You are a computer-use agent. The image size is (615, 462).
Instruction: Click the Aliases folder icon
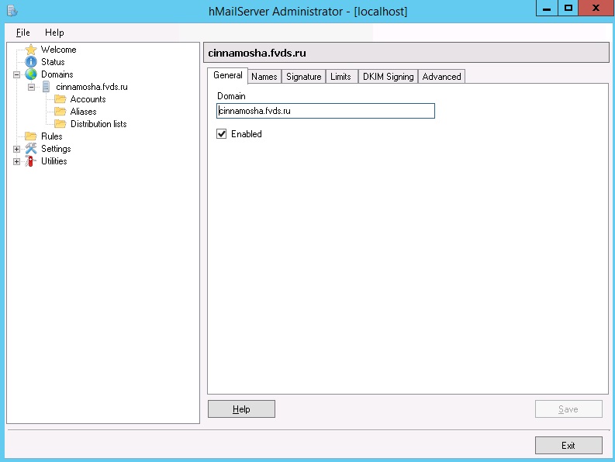tap(60, 112)
